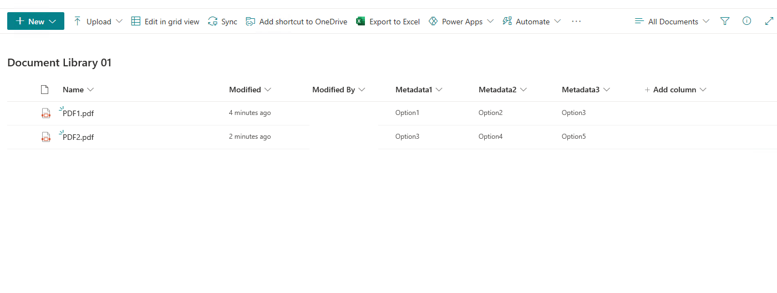Click Option2 in the PDF1.pdf row
Screen dimensions: 777x293
(490, 113)
